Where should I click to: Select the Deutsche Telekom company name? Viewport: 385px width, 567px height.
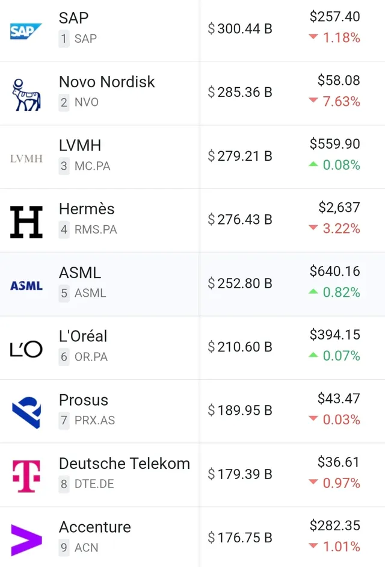(124, 463)
